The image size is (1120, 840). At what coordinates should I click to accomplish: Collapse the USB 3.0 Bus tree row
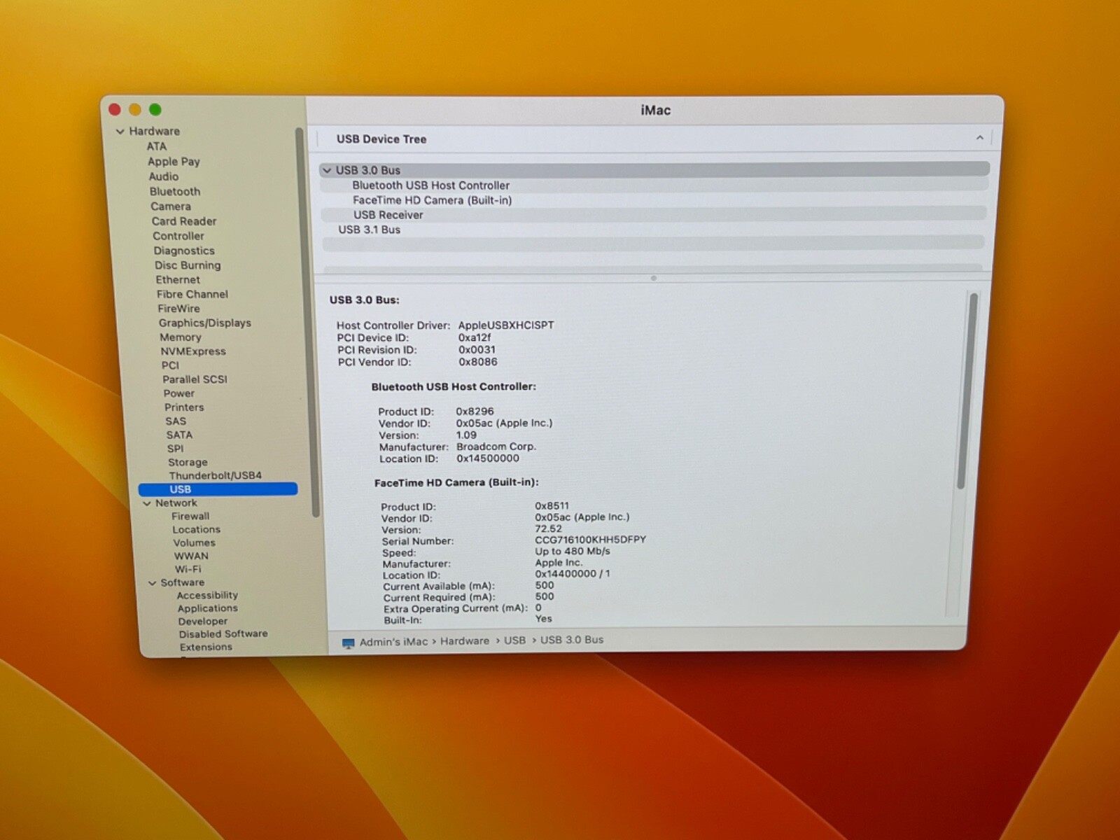coord(327,170)
